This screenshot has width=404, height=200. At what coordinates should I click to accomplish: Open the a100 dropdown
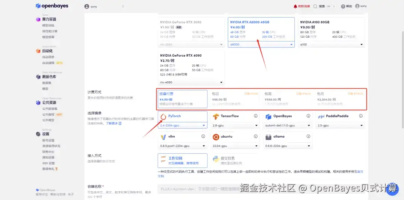click(331, 44)
